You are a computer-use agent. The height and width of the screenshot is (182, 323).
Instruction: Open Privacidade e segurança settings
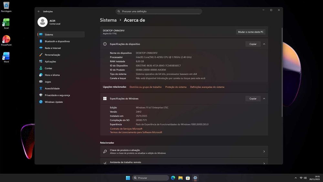coord(61,95)
